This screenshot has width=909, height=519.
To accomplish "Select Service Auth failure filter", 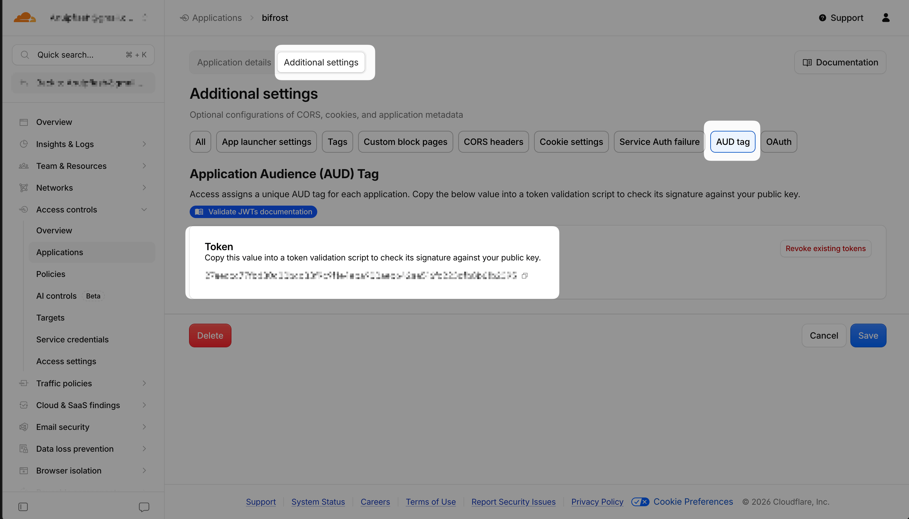I will pos(659,142).
